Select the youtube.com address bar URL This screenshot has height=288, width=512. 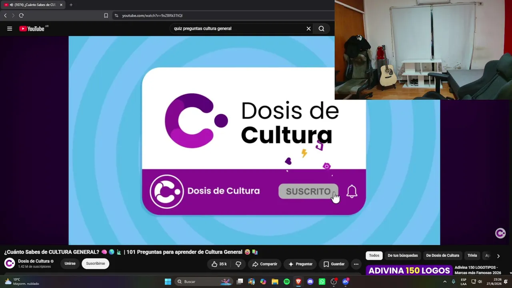click(x=152, y=16)
